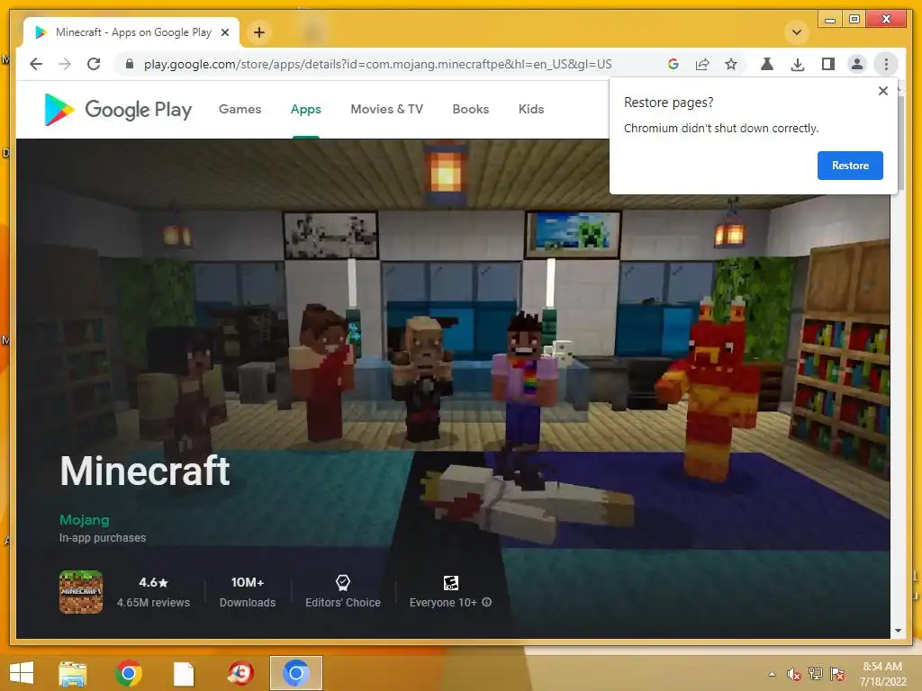Click the Restore button
922x691 pixels.
click(x=850, y=166)
